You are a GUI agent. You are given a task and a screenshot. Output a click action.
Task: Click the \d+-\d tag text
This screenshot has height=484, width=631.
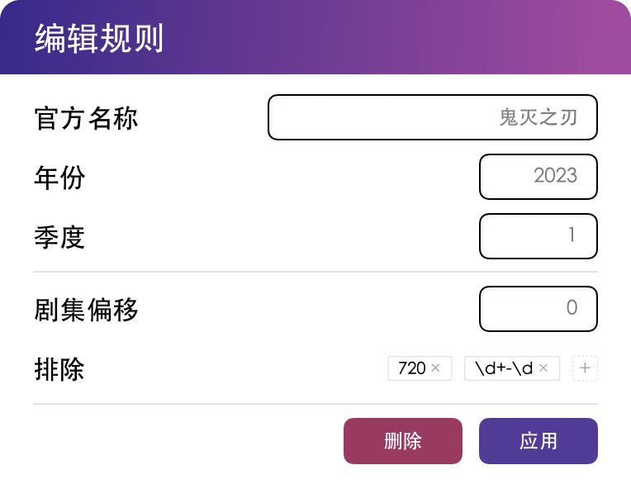(x=504, y=368)
